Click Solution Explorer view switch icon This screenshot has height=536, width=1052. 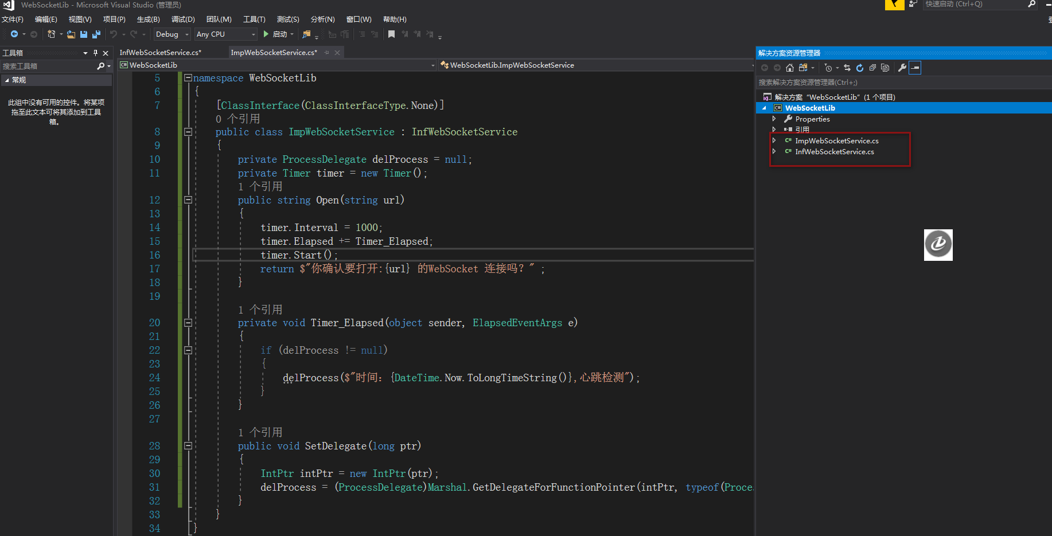click(803, 68)
